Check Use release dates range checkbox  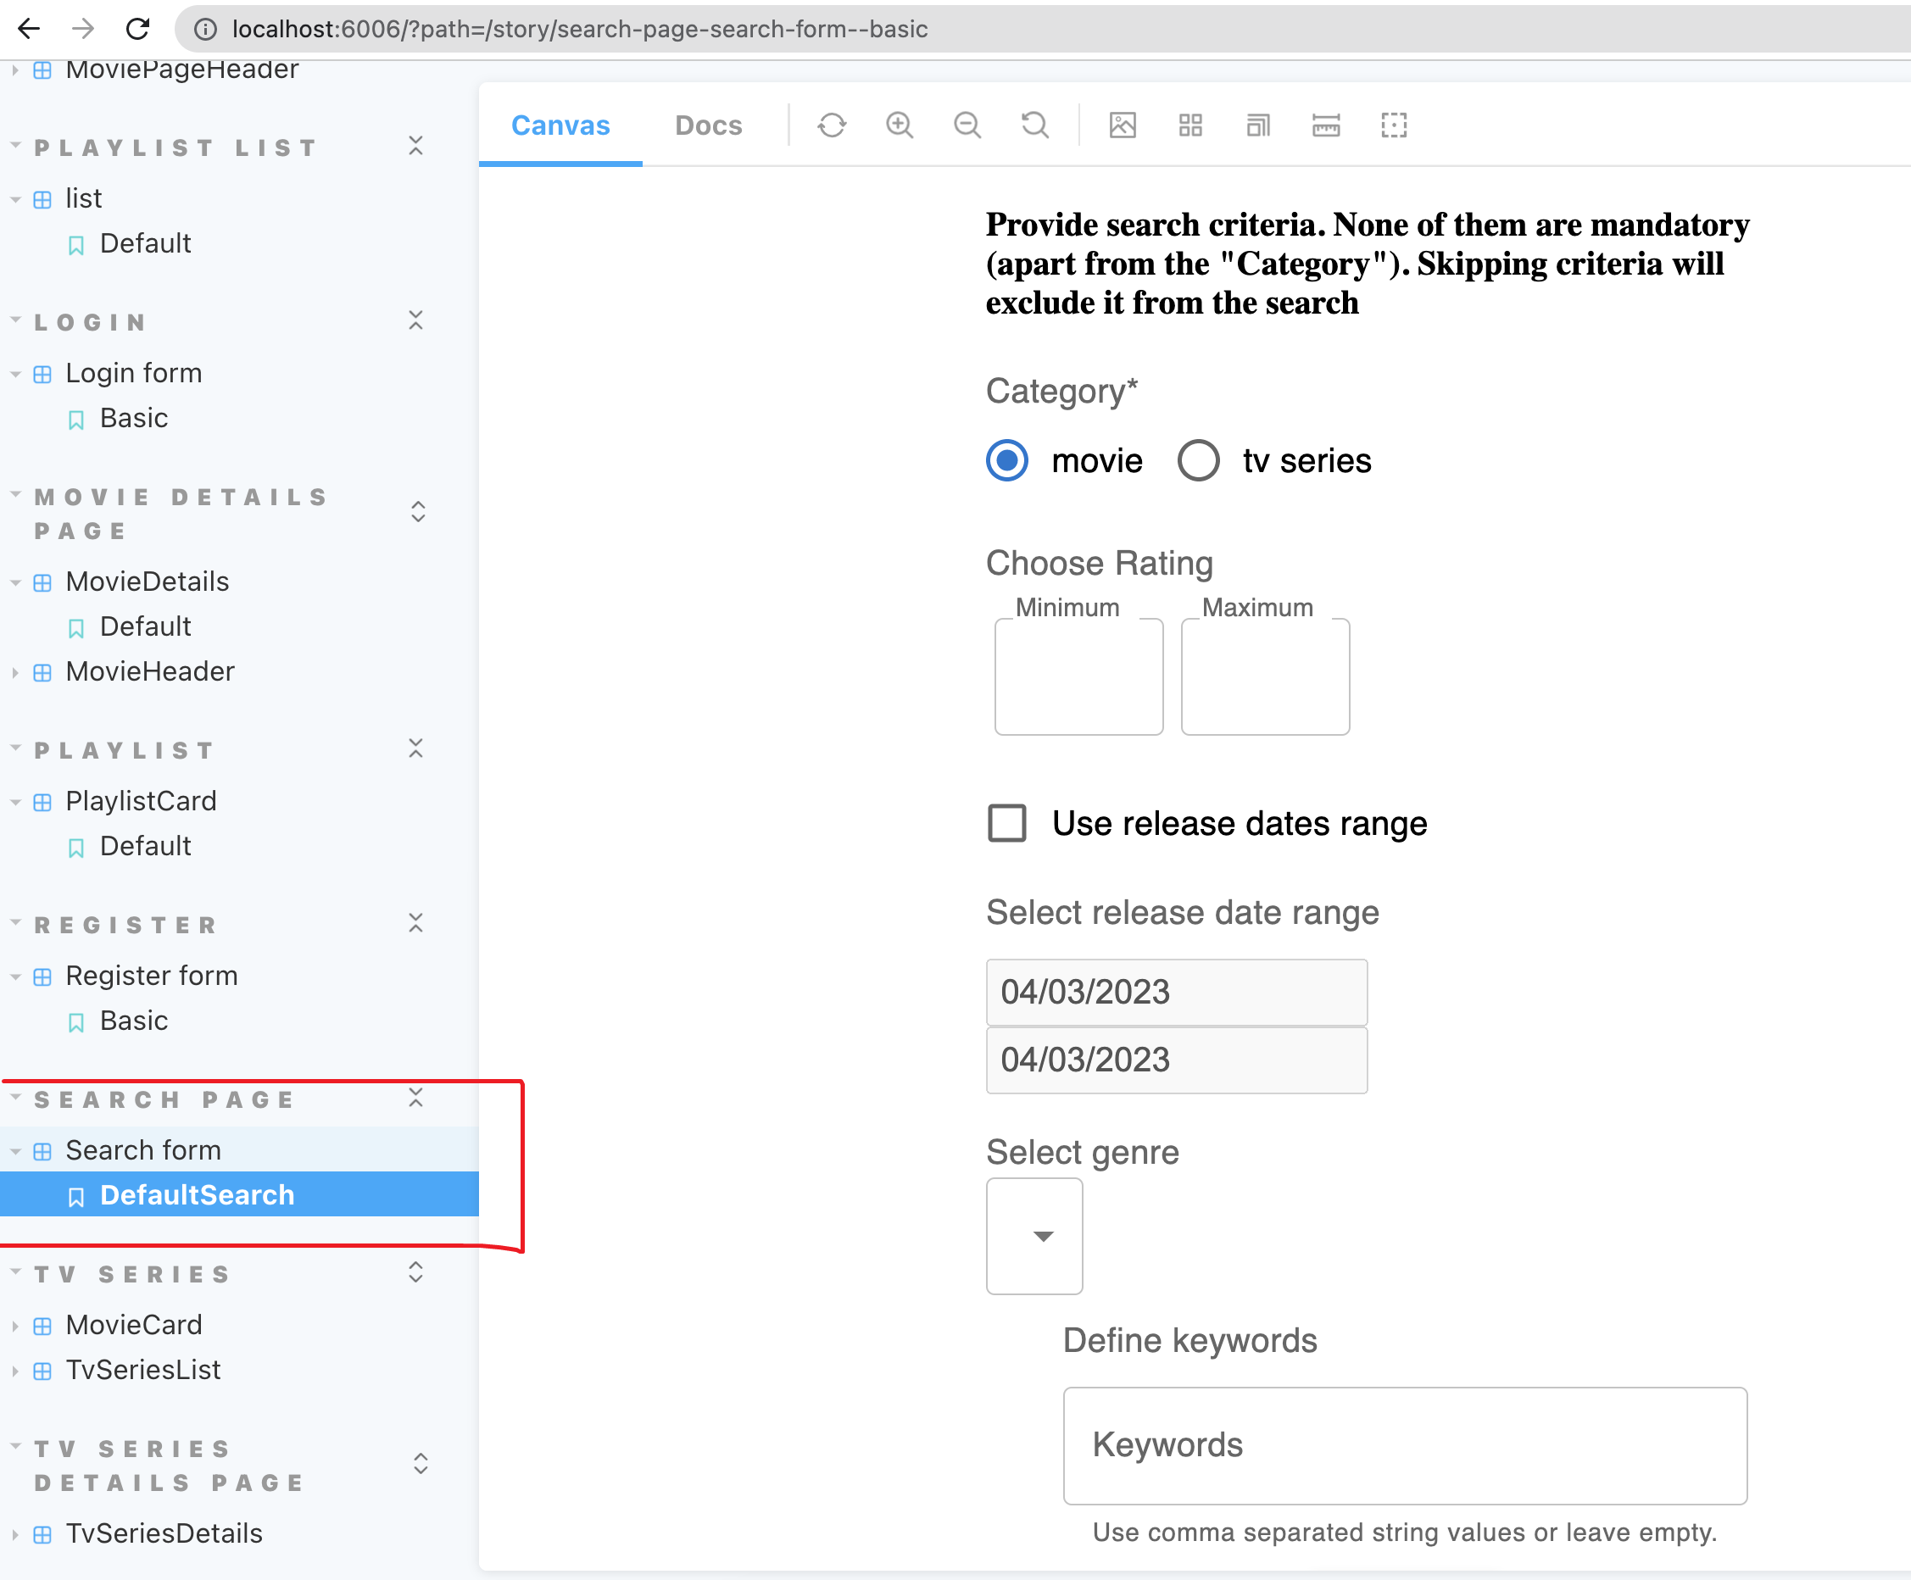(1006, 823)
